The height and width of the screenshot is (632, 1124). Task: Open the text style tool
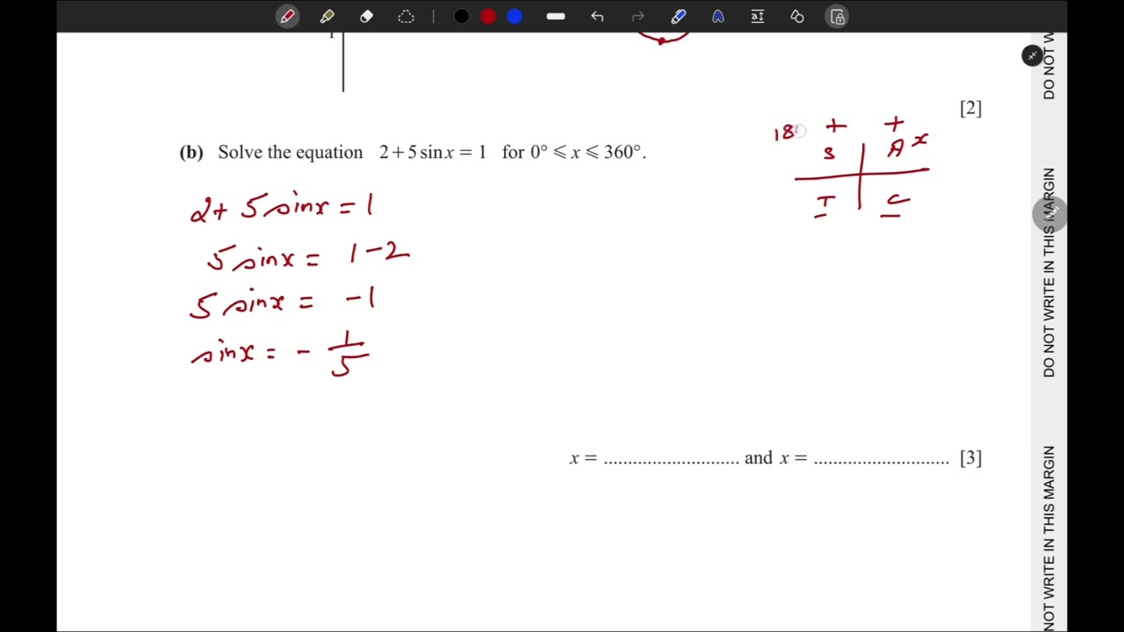point(717,17)
